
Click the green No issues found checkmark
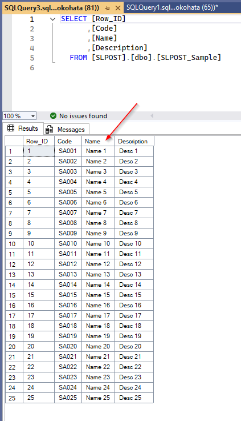54,116
